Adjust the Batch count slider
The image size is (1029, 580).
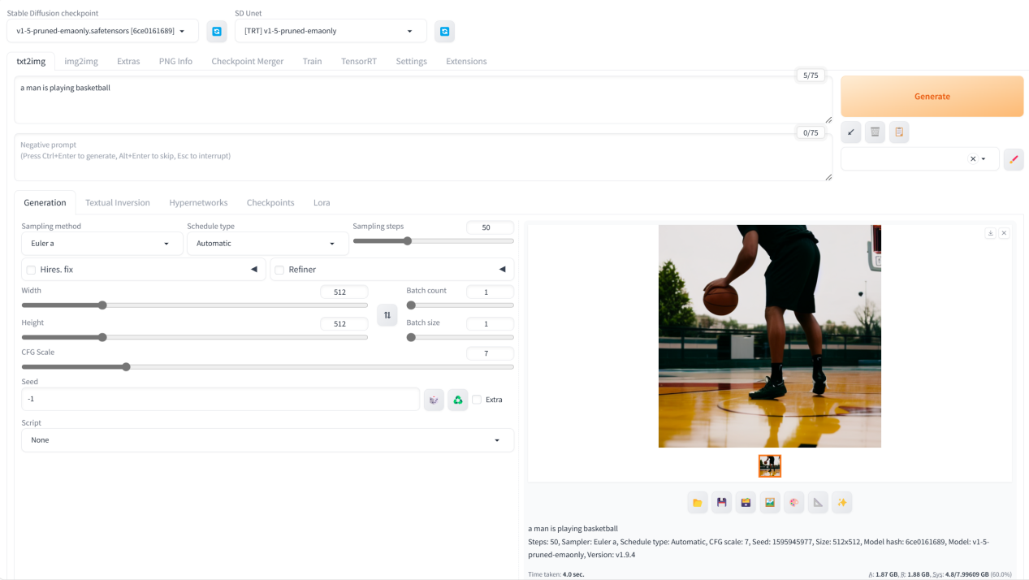[x=460, y=305]
